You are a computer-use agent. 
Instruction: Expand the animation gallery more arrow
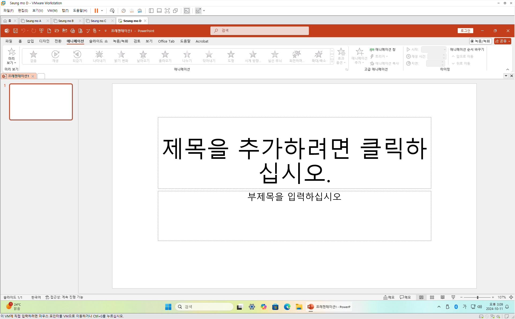[x=332, y=62]
